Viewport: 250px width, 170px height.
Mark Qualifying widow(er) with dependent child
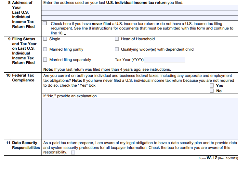117,49
